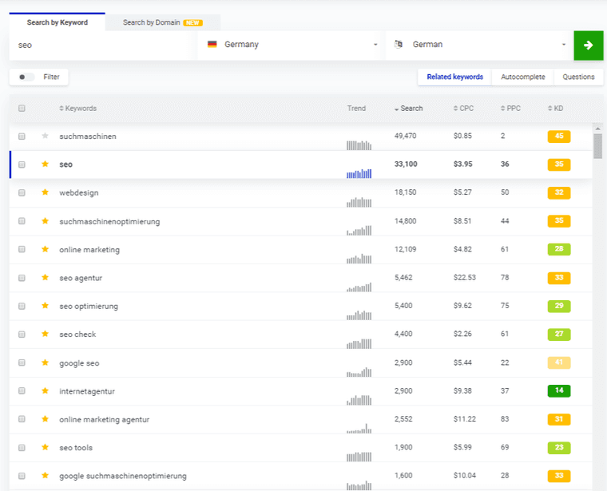Unstar the seo keyword

click(x=45, y=164)
